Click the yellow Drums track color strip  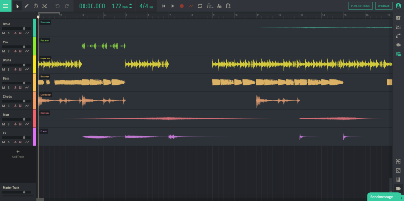[34, 64]
